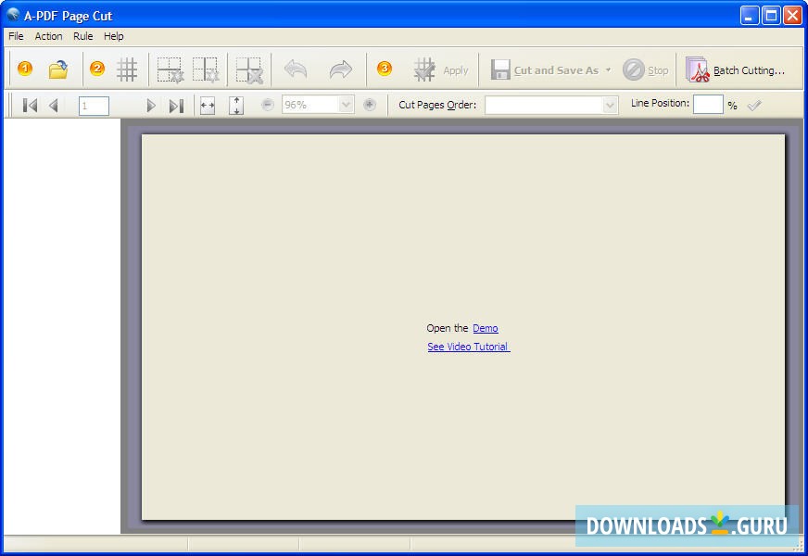Click the step 3 orange badge
Image resolution: width=808 pixels, height=556 pixels.
coord(384,69)
